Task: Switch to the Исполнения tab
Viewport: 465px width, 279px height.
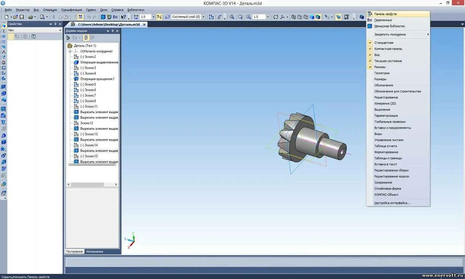Action: (95, 251)
